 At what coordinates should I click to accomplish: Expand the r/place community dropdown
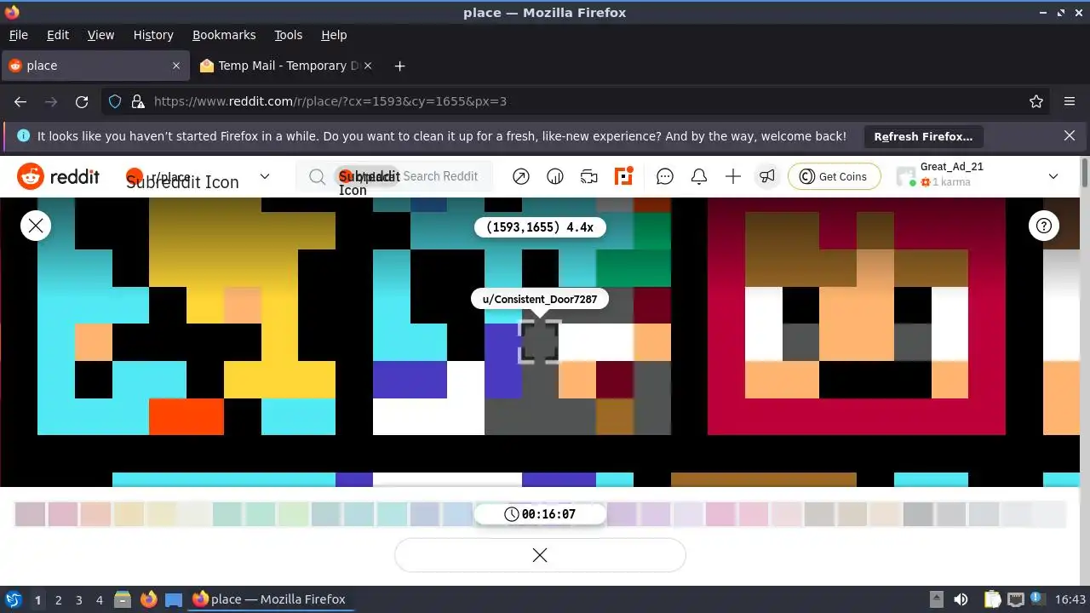(265, 176)
